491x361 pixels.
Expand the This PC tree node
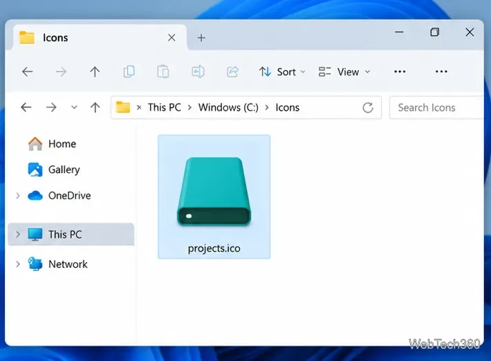pyautogui.click(x=18, y=234)
